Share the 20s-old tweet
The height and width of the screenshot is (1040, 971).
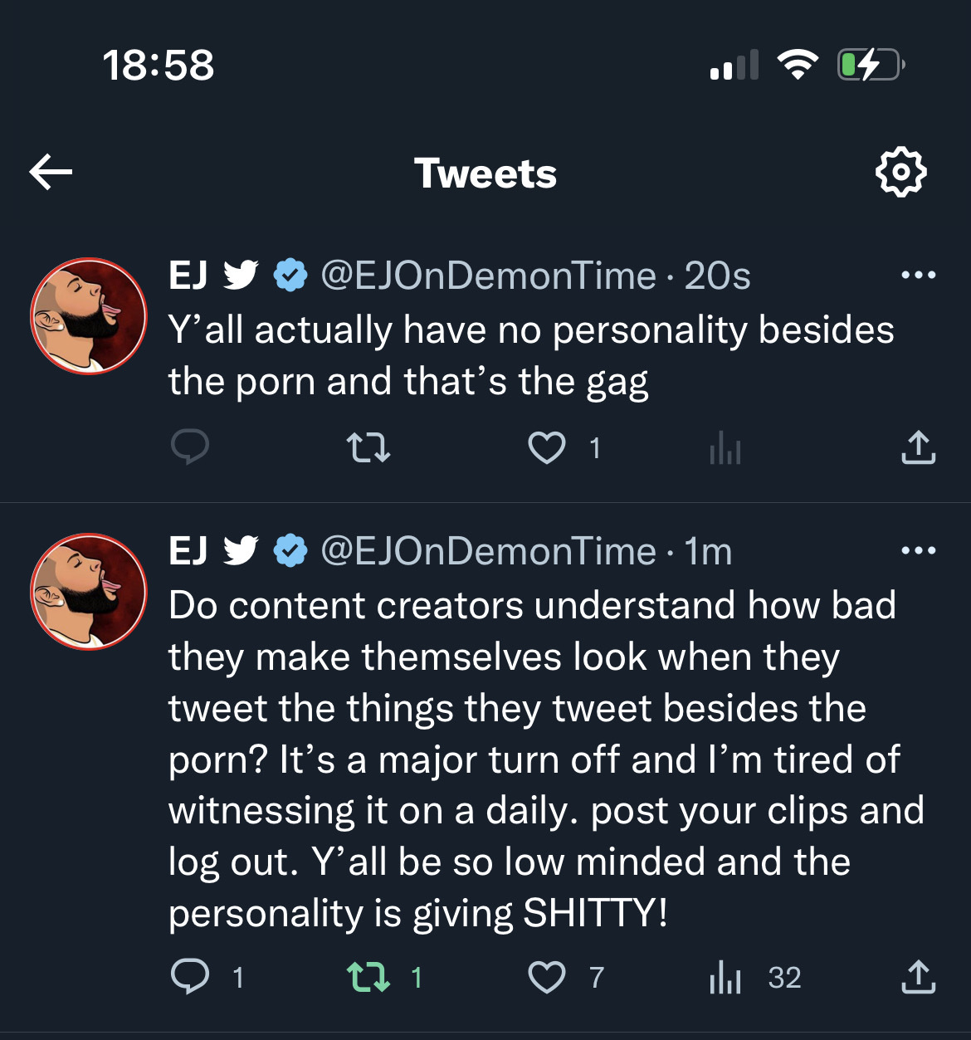pos(918,447)
